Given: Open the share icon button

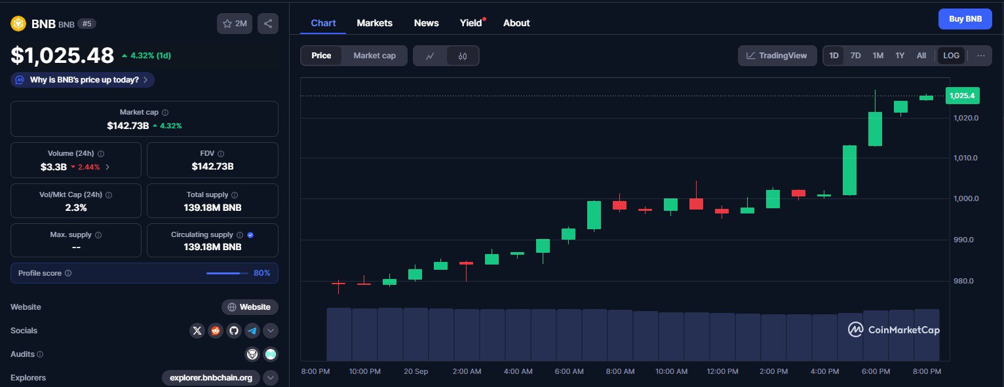Looking at the screenshot, I should tap(268, 24).
